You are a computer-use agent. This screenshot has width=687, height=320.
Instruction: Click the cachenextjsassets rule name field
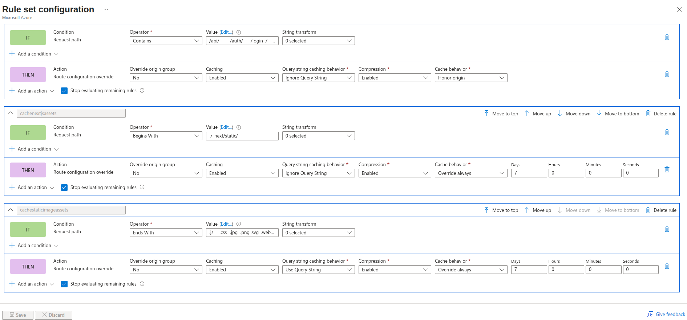[x=71, y=113]
